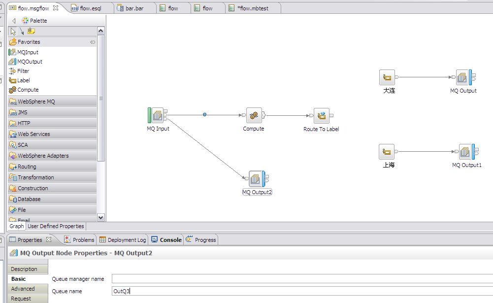
Task: Open the Basic properties section
Action: 28,279
